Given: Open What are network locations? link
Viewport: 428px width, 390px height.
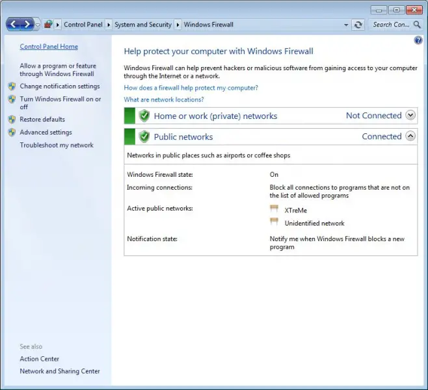Looking at the screenshot, I should click(164, 99).
